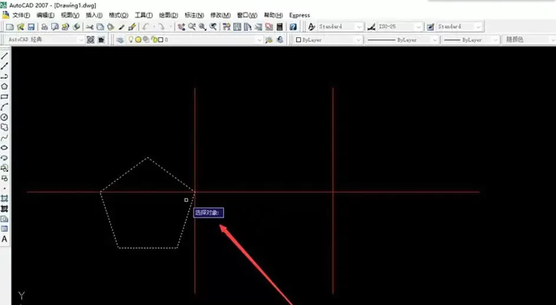Click the Plot print icon
This screenshot has height=305, width=556.
click(44, 27)
